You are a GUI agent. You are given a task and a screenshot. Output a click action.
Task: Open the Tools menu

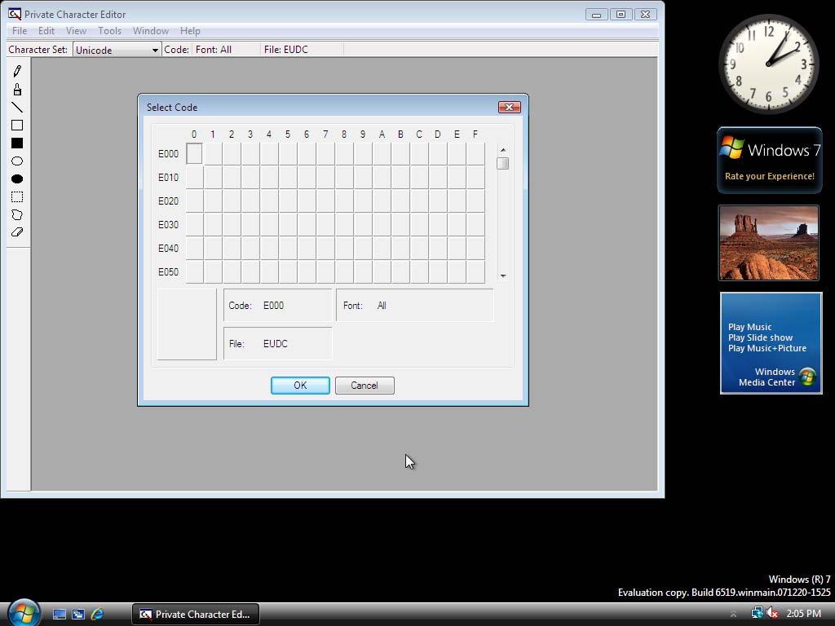coord(110,31)
